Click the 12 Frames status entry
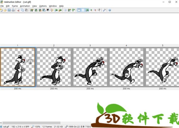Viewport: 179px width, 128px height. [47, 127]
